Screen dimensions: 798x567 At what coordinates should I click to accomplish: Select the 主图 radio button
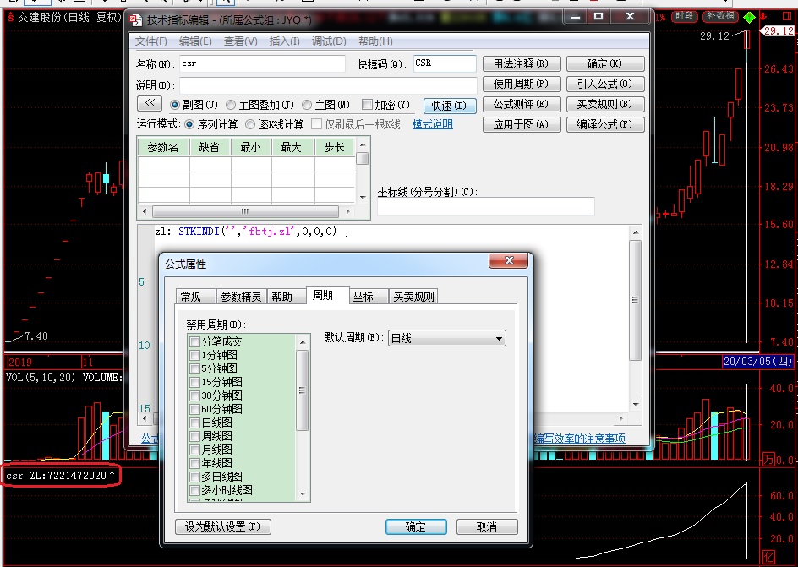[x=307, y=105]
